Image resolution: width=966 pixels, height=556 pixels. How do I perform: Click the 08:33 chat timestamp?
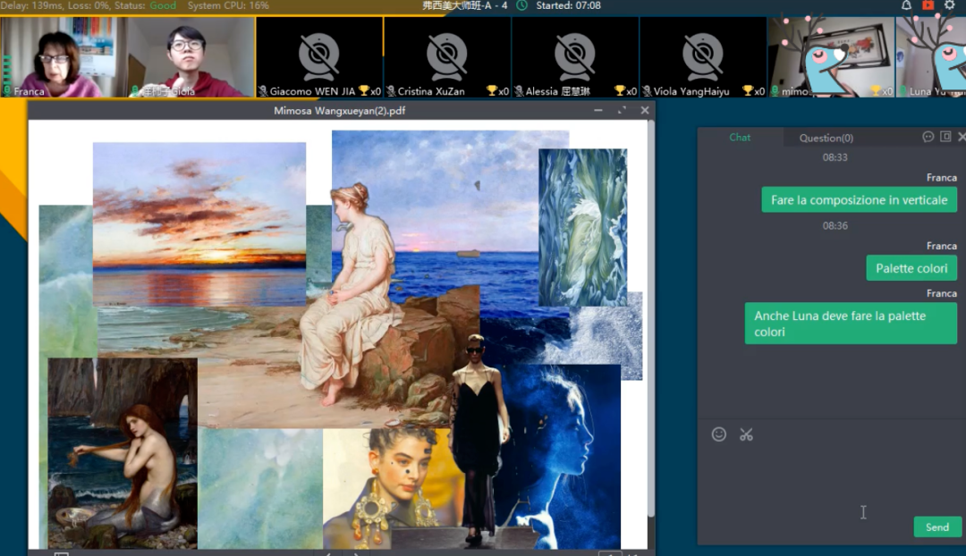[835, 157]
